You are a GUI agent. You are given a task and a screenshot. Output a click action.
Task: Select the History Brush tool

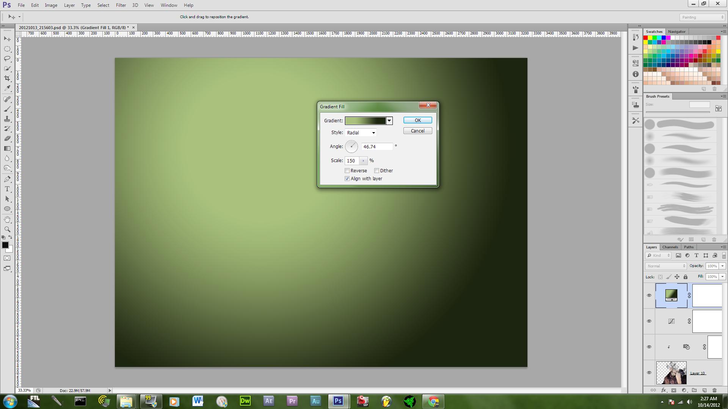(x=7, y=129)
